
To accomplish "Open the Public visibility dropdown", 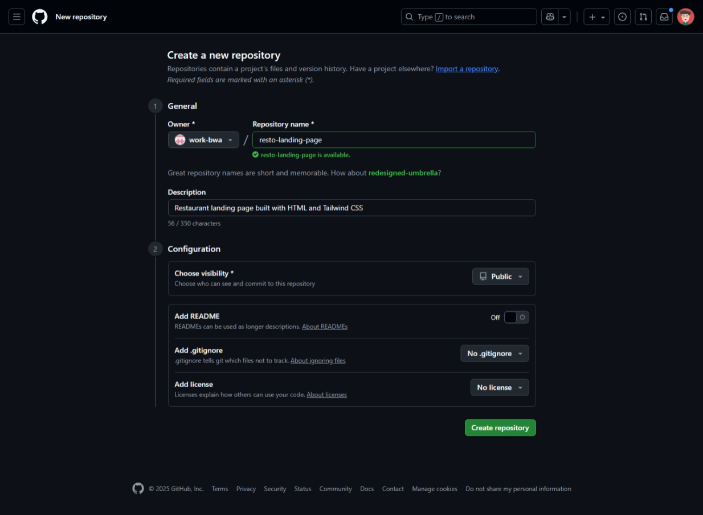I will tap(500, 277).
